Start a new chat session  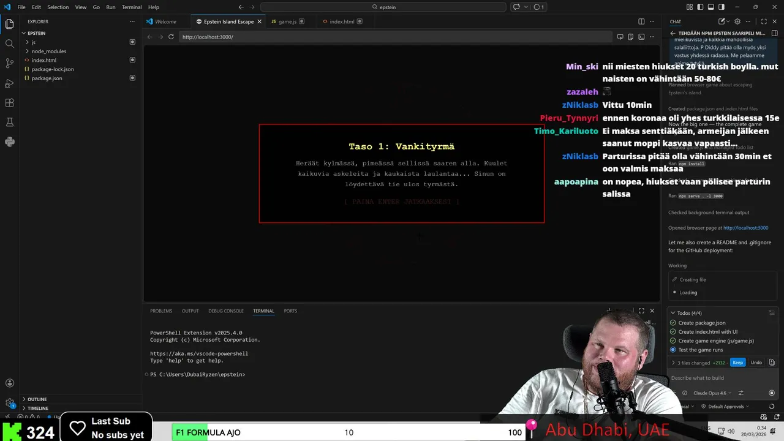tap(722, 21)
